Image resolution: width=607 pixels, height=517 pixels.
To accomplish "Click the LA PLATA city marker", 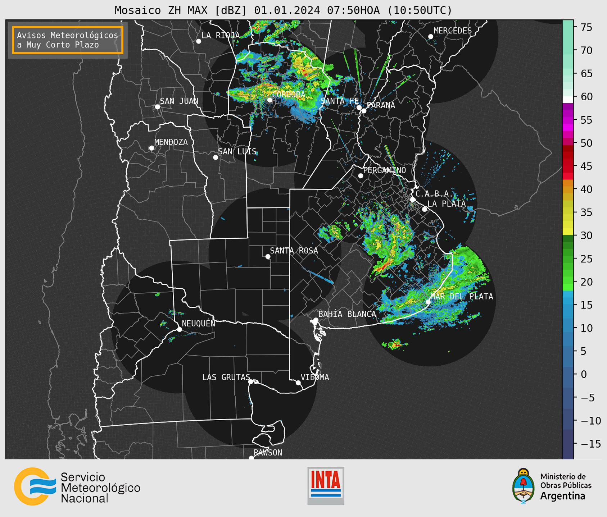I will 425,209.
